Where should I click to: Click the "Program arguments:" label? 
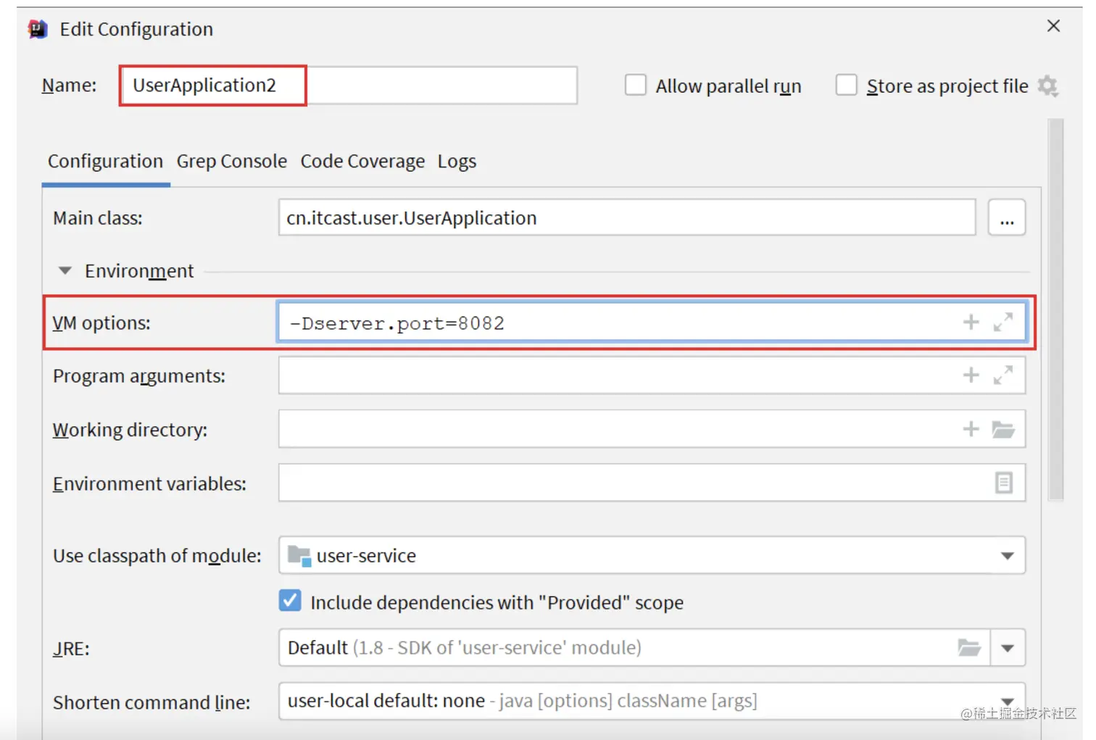(x=139, y=376)
